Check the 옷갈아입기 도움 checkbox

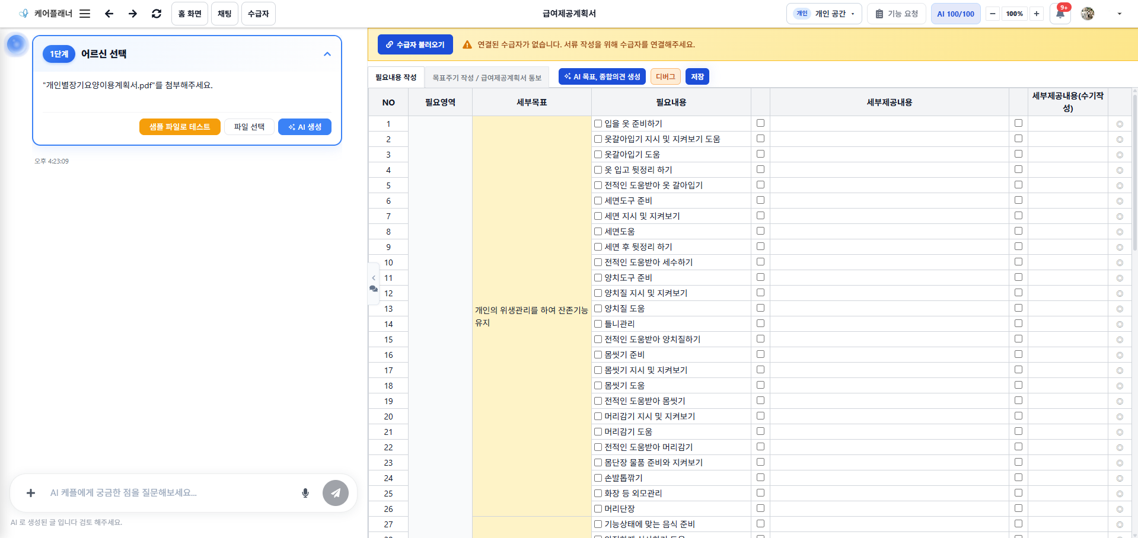click(598, 155)
